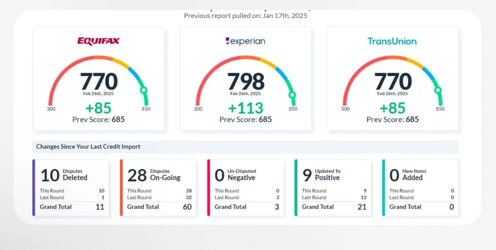Viewport: 496px width, 250px height.
Task: Click the 850 maximum label on Experian gauge
Action: tap(293, 109)
